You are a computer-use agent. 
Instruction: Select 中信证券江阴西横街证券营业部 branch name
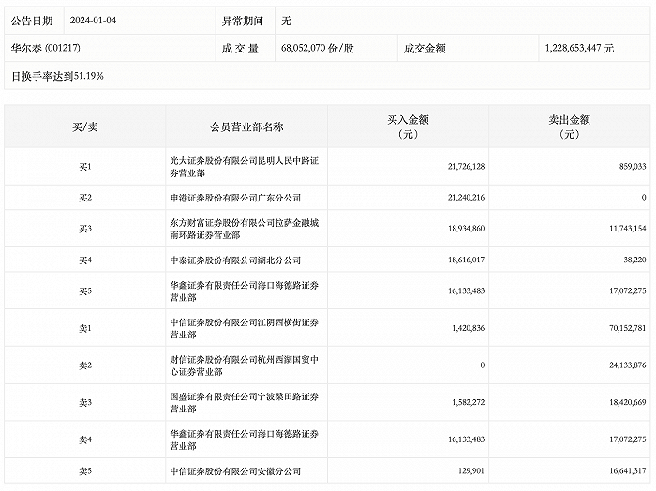[245, 328]
